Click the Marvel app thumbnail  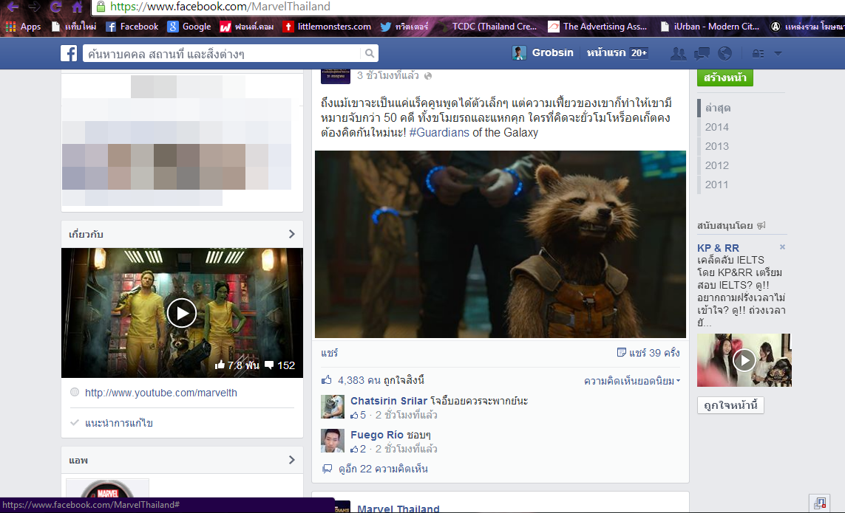coord(107,488)
